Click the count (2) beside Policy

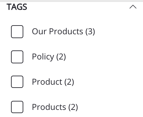click(x=61, y=57)
